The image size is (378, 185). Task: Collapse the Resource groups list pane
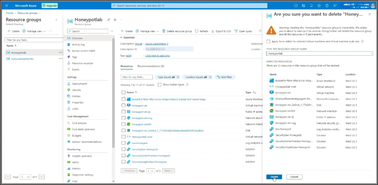(56, 20)
